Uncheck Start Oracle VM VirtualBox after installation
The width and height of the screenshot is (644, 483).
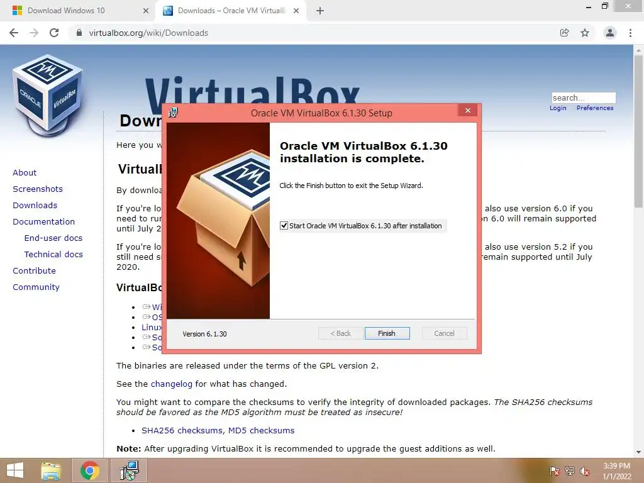(x=284, y=226)
